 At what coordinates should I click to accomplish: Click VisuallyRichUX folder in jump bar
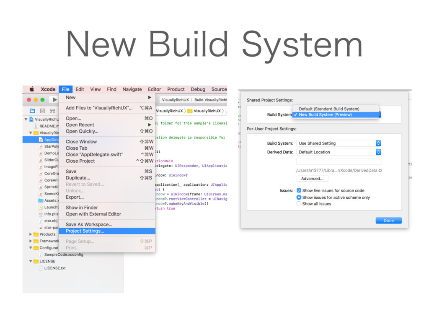204,111
